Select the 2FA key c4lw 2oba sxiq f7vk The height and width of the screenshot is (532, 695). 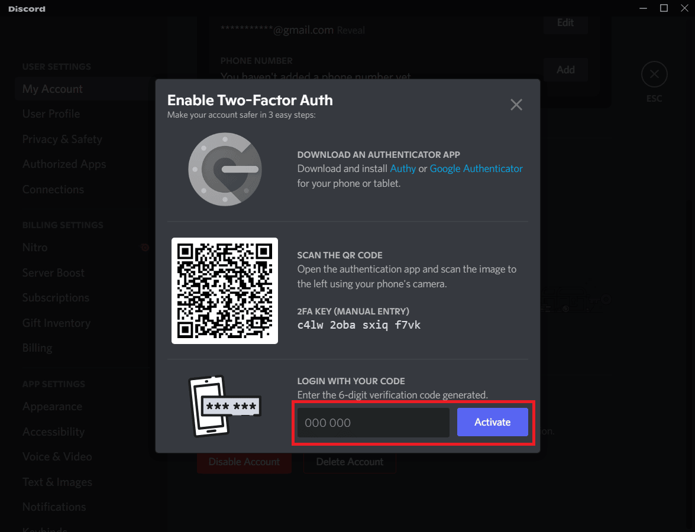point(358,325)
